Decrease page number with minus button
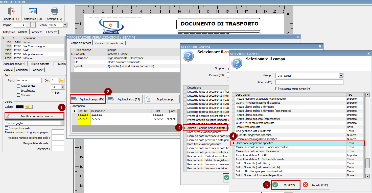This screenshot has height=193, width=372. click(28, 25)
